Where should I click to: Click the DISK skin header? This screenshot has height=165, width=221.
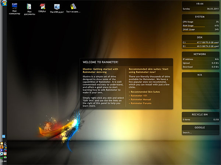200,37
